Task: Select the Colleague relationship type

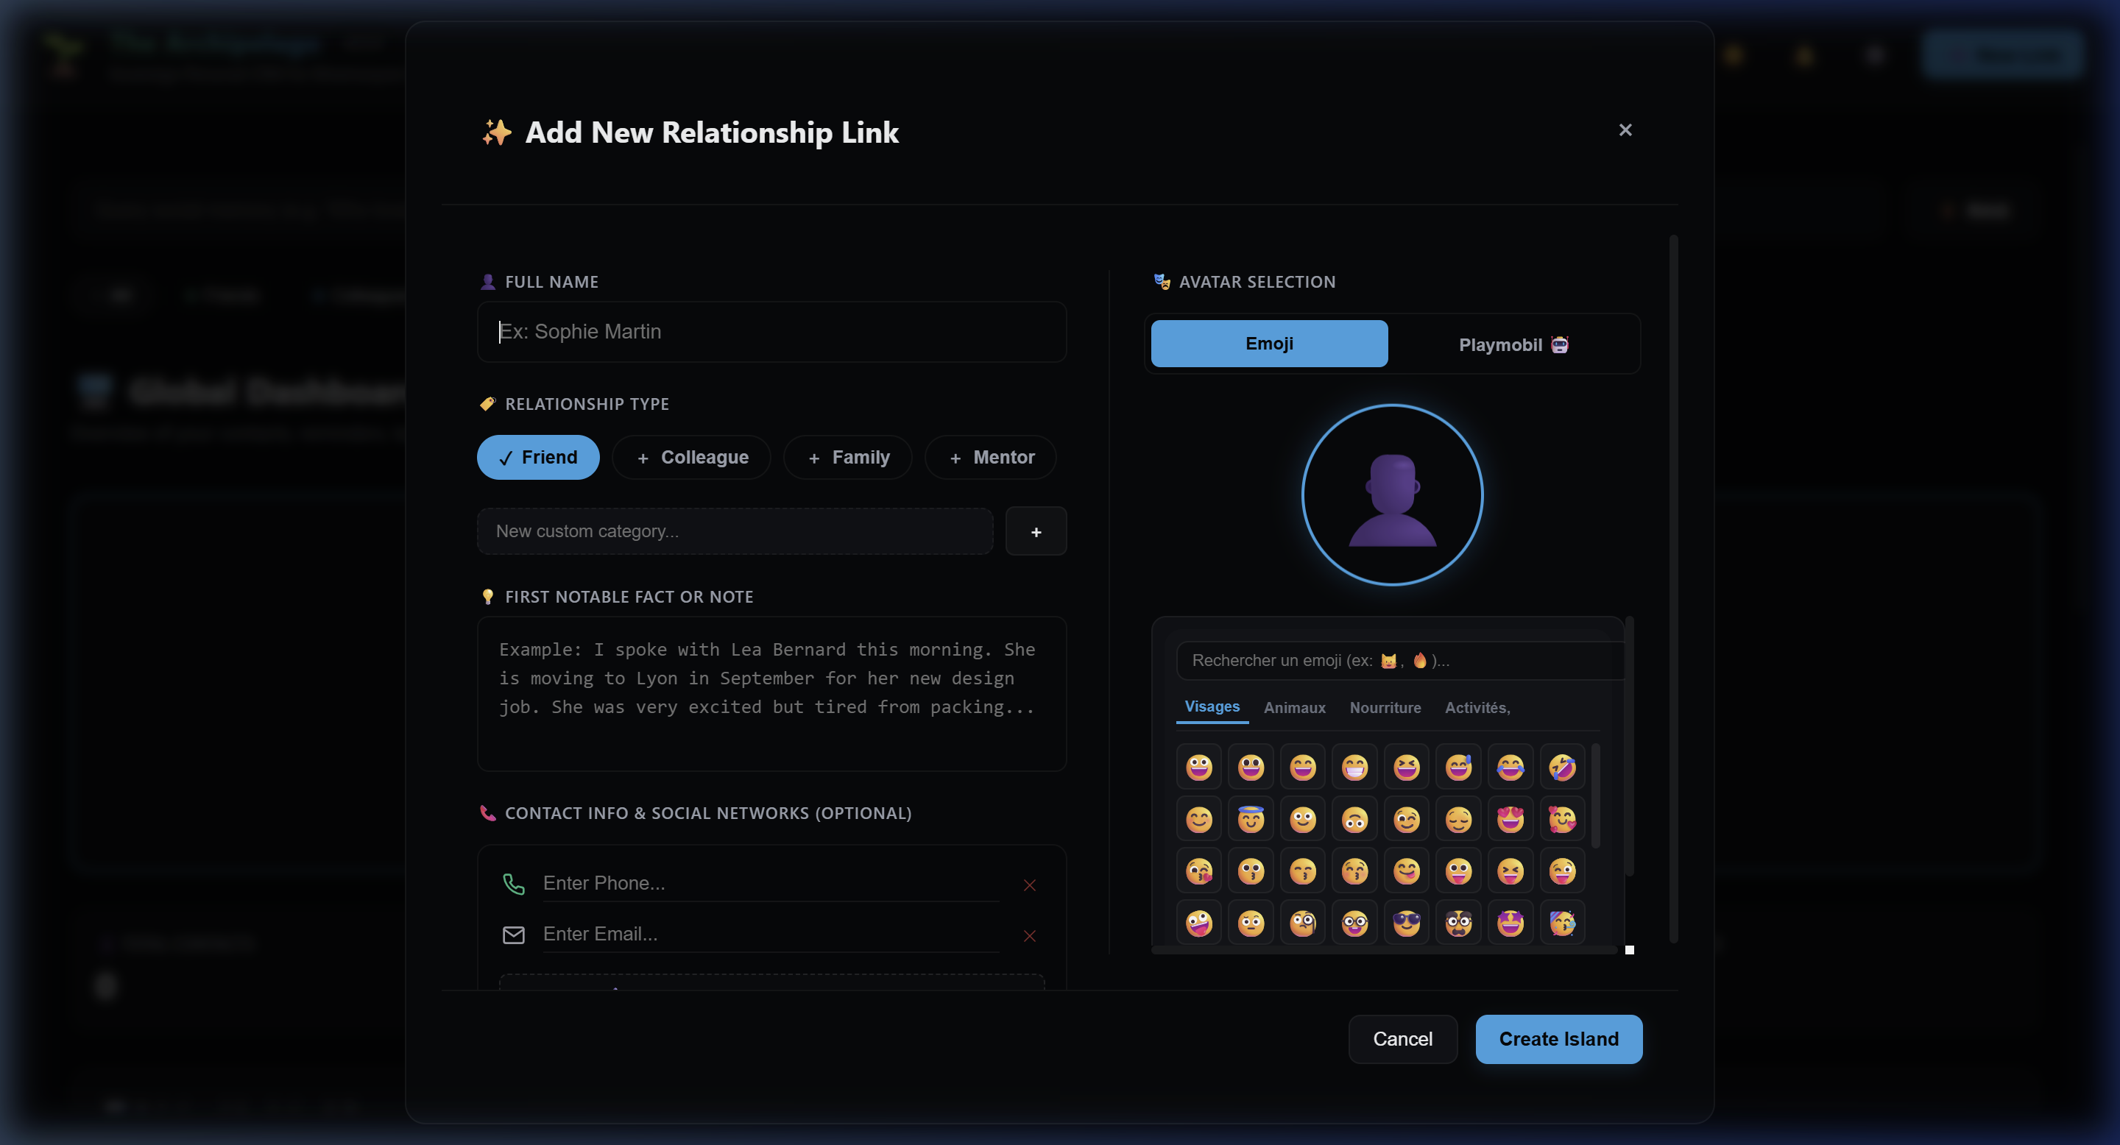Action: point(691,458)
